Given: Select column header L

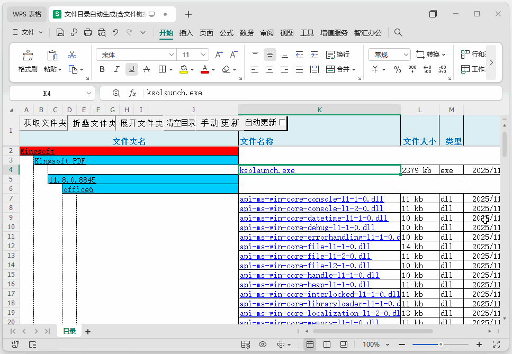Looking at the screenshot, I should 419,110.
